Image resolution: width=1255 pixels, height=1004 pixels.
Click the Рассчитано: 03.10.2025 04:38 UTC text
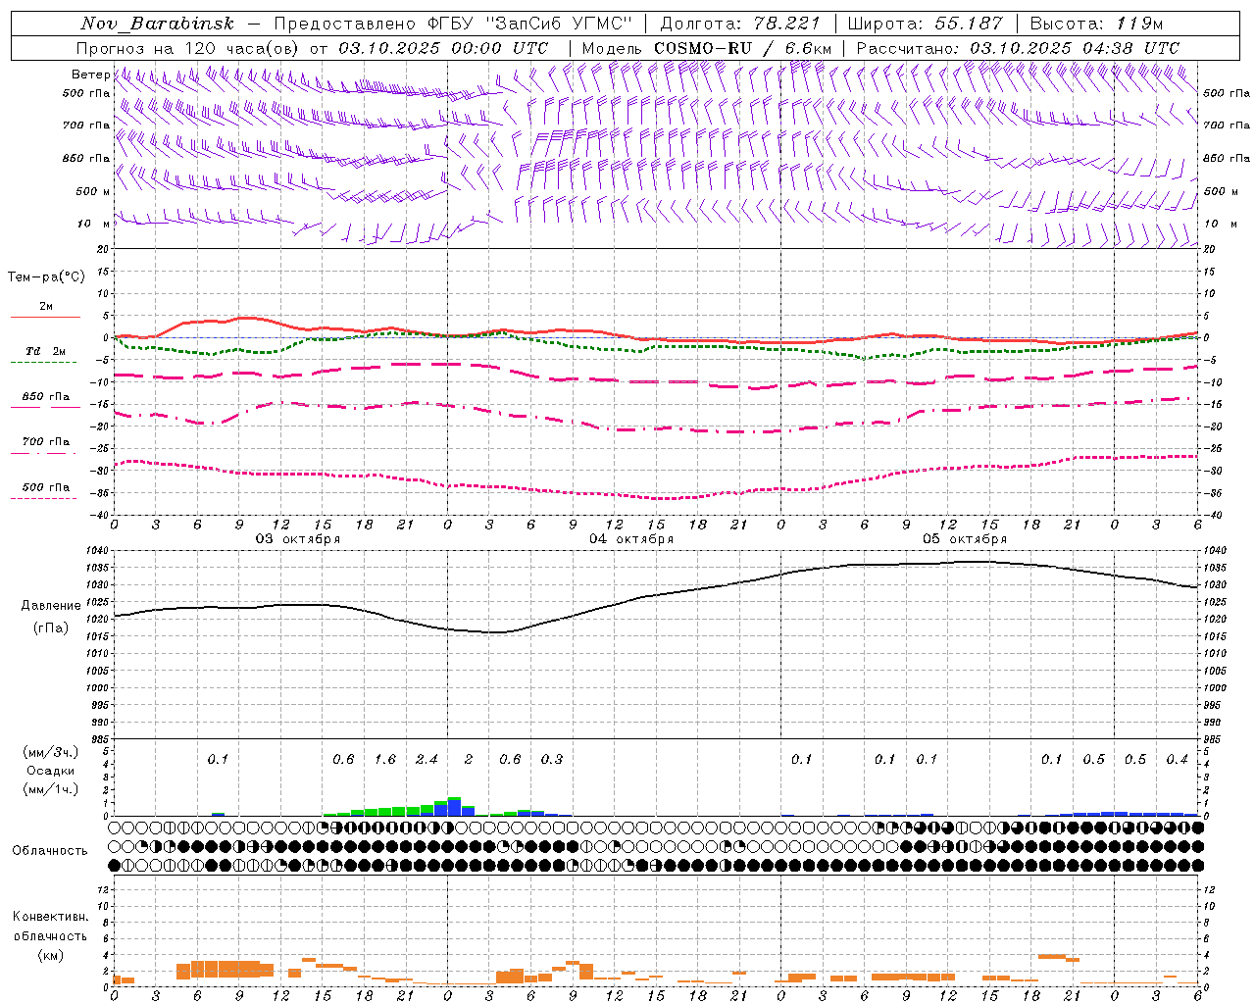(x=1018, y=48)
